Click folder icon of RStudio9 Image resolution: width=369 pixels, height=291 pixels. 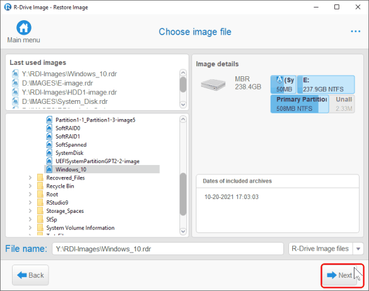pos(40,202)
